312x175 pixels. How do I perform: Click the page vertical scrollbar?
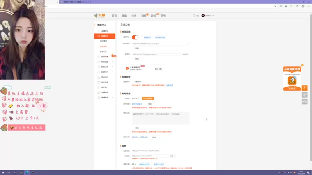click(311, 87)
